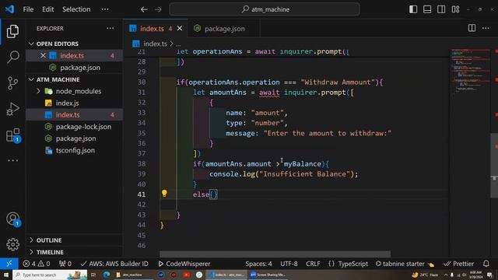Open index.js in the explorer
The image size is (498, 280).
point(68,103)
